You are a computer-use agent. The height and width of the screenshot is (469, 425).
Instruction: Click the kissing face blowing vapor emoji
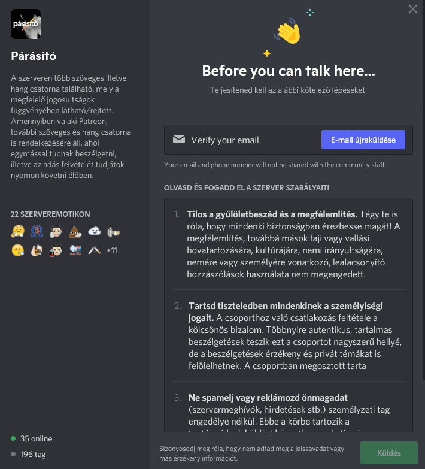(17, 250)
